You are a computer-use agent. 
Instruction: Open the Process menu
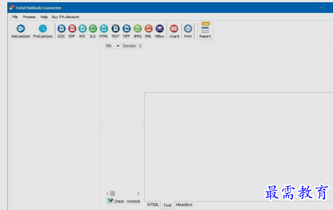29,17
